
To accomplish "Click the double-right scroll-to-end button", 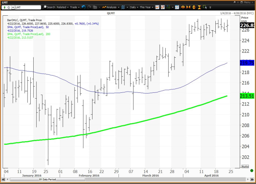I will tap(252, 180).
